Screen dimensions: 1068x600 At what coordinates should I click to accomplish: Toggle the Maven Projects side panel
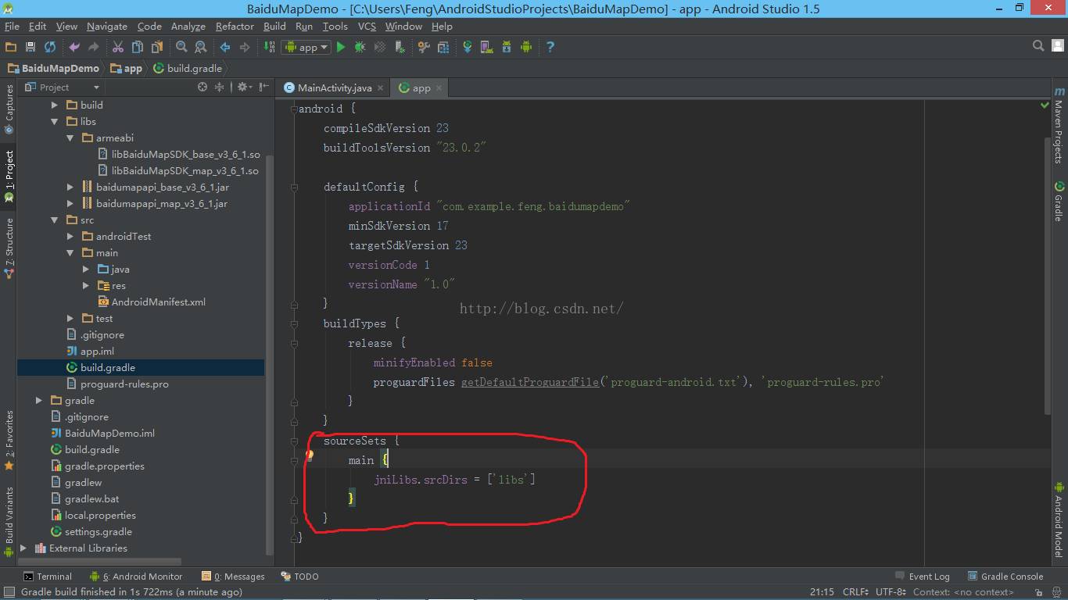[x=1059, y=127]
